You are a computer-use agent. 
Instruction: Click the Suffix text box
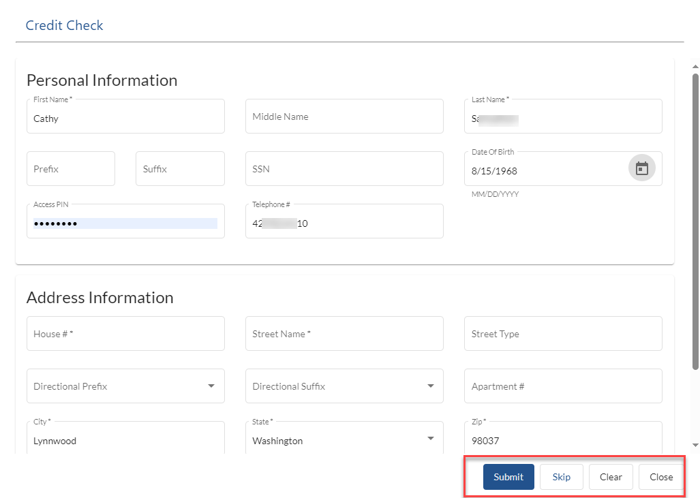tap(180, 169)
